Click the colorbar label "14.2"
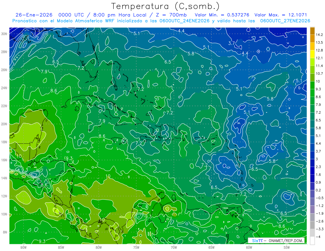The width and height of the screenshot is (325, 251). 319,35
